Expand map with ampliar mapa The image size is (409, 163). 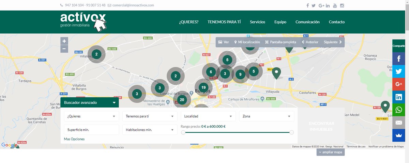[x=331, y=152]
